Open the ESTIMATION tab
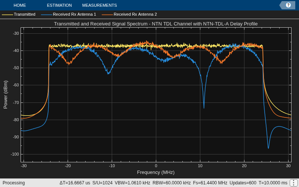 (59, 5)
